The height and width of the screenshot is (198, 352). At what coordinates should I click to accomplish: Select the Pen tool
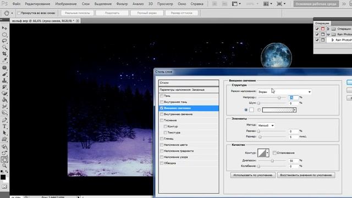(4, 120)
